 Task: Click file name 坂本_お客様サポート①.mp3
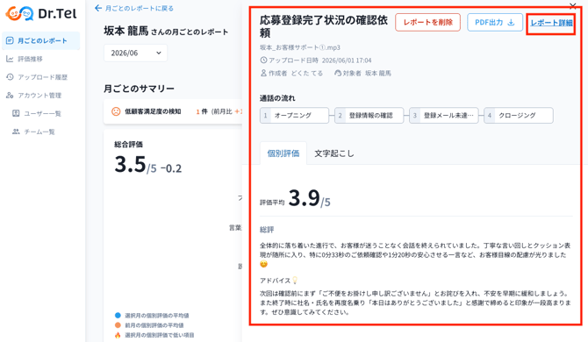click(x=300, y=47)
